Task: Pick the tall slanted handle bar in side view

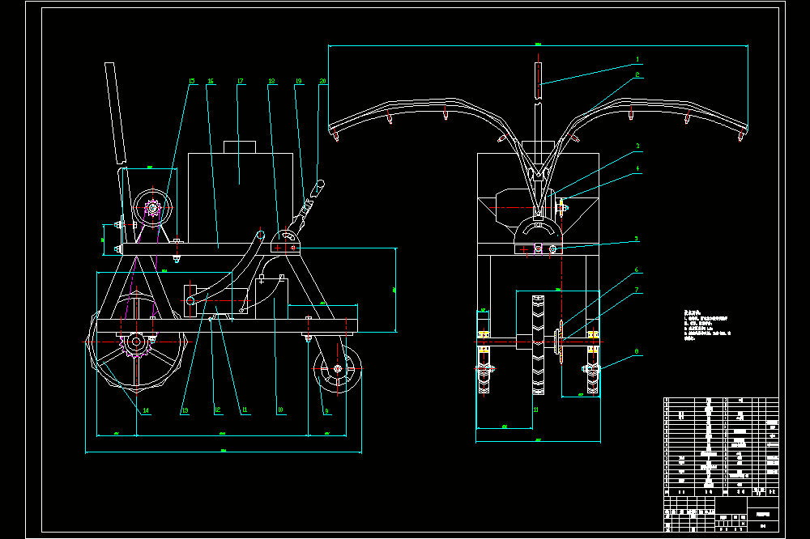Action: (x=116, y=112)
